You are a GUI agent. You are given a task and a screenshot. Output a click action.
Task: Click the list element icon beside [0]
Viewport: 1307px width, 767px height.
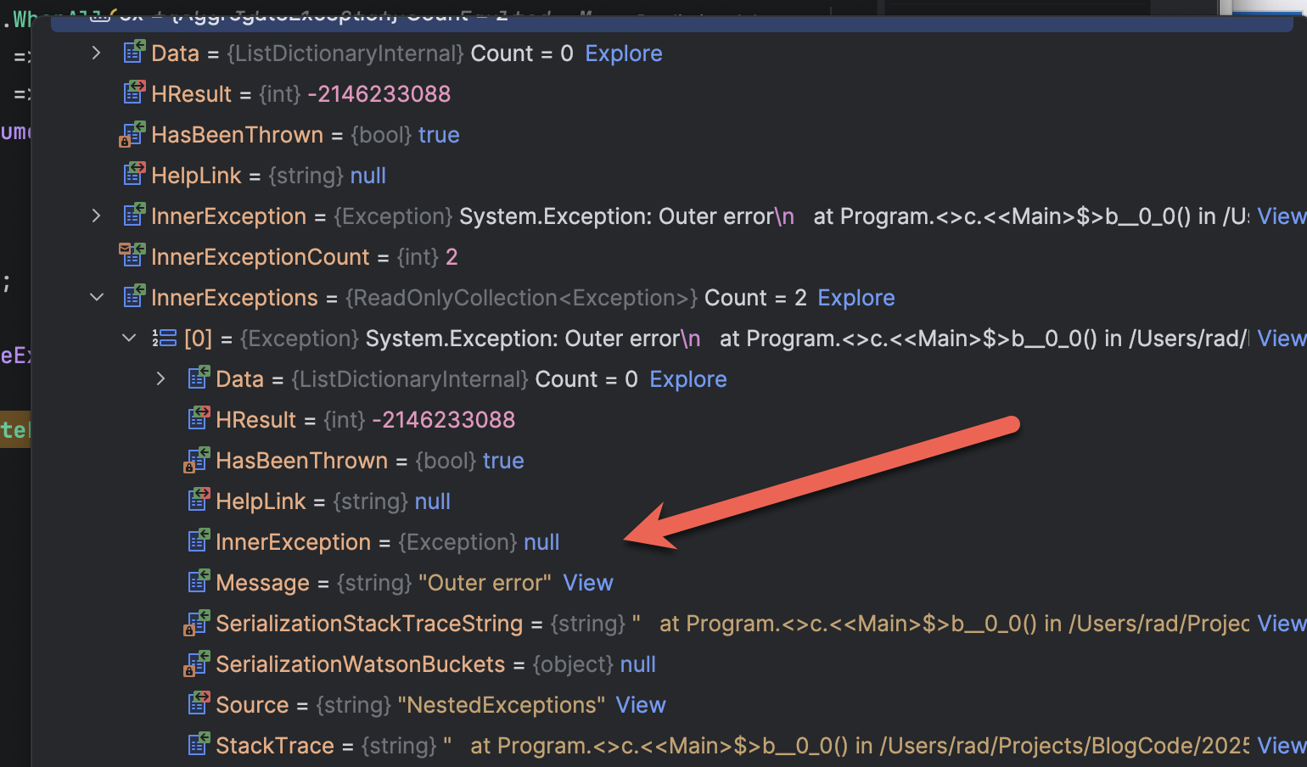pyautogui.click(x=164, y=339)
